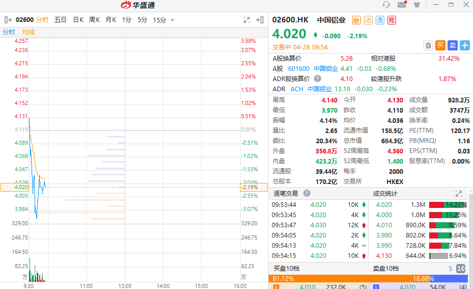Select 5-level order book depth
Screen dimensions: 473x289
[451, 269]
